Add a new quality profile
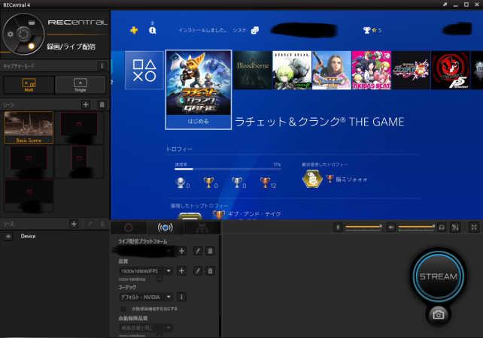 tap(182, 271)
